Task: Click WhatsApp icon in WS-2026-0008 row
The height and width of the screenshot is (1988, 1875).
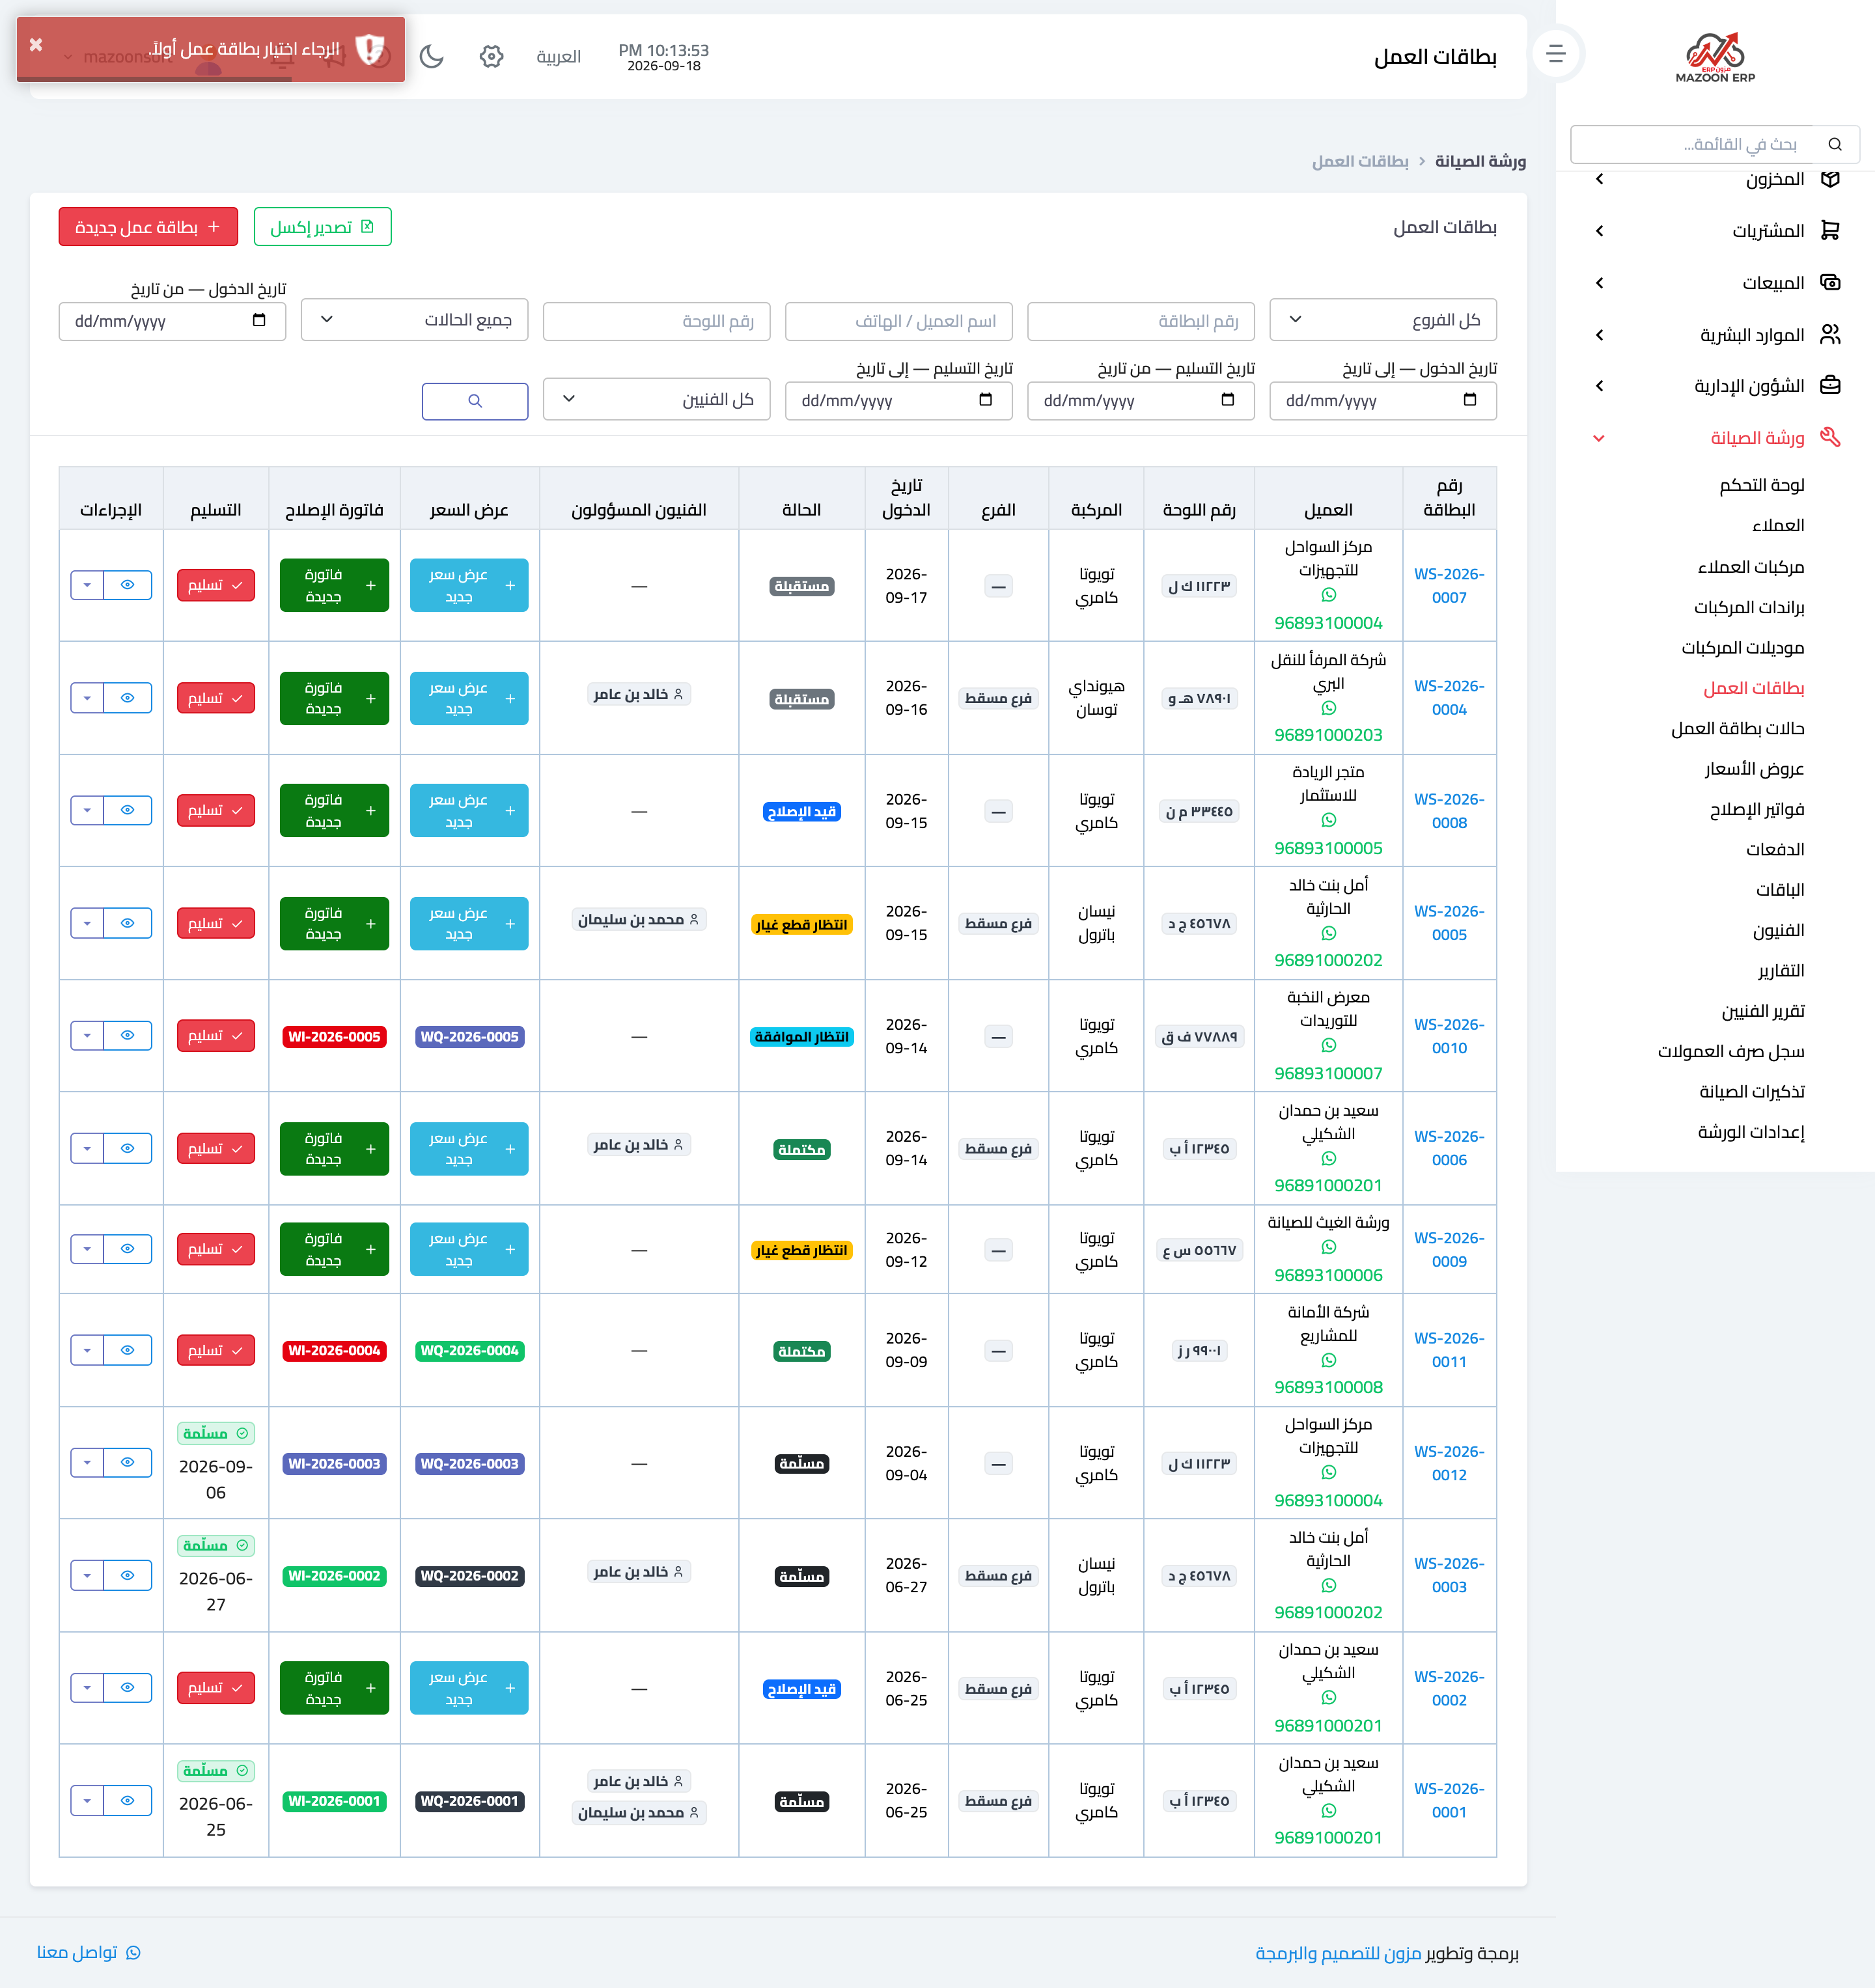Action: click(x=1328, y=820)
